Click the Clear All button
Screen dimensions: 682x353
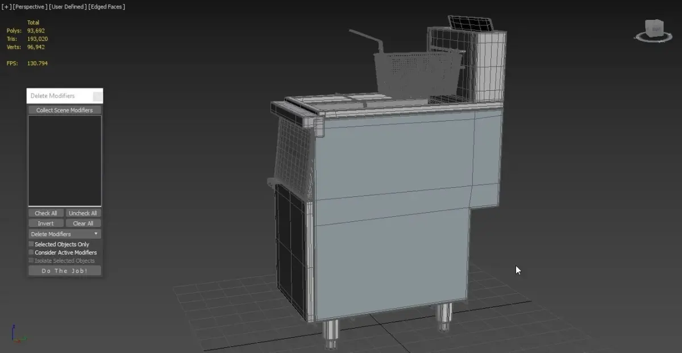click(x=83, y=224)
